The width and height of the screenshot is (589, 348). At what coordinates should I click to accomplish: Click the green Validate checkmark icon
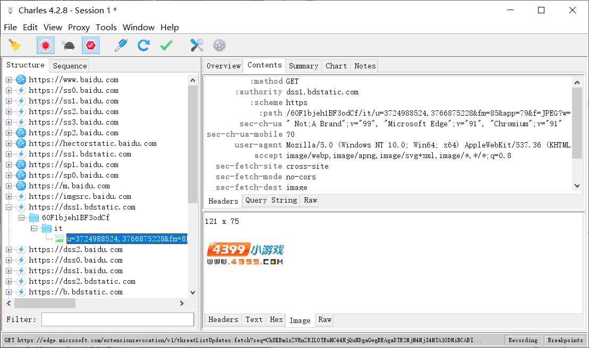click(x=166, y=46)
